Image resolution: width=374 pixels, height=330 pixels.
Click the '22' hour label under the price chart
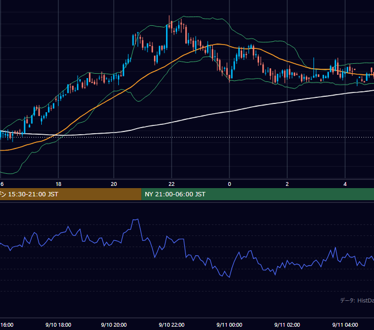172,184
